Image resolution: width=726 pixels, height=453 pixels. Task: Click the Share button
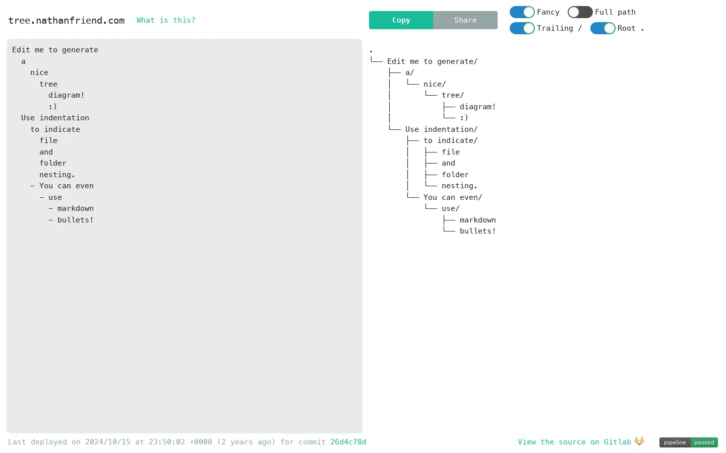coord(465,20)
